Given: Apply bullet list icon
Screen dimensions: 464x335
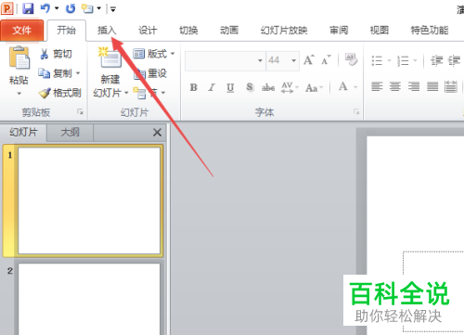Looking at the screenshot, I should 377,60.
